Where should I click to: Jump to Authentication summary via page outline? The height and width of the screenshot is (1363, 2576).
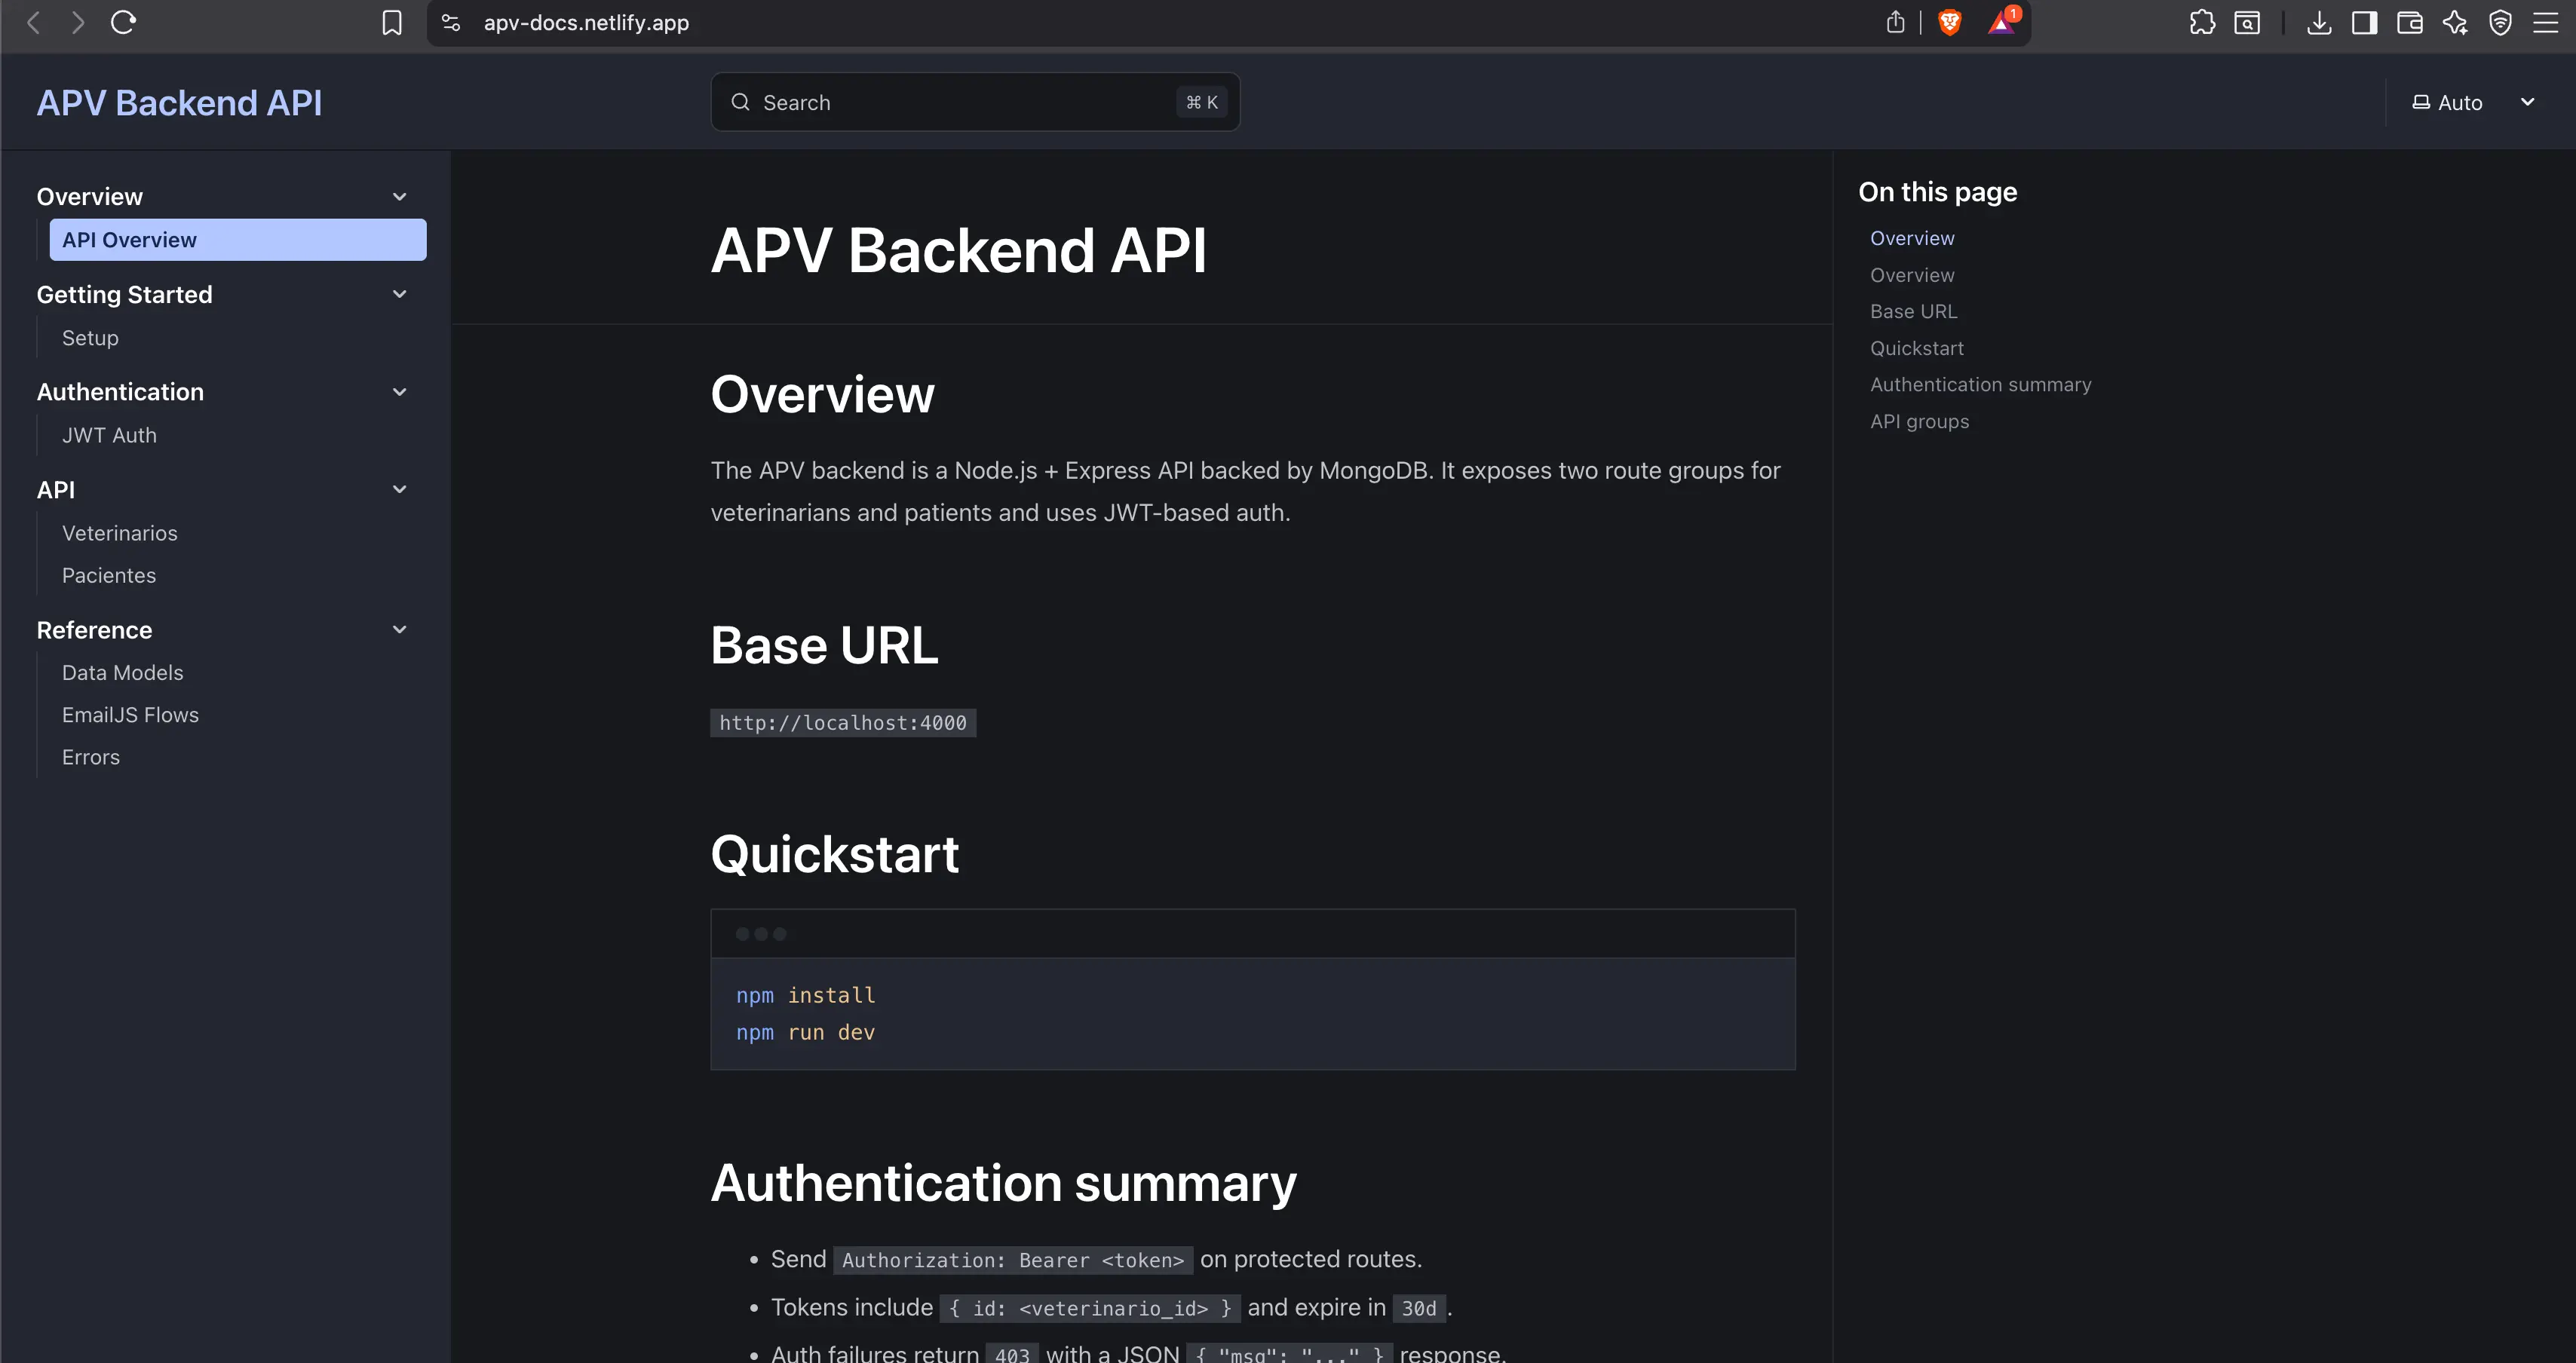[1980, 384]
